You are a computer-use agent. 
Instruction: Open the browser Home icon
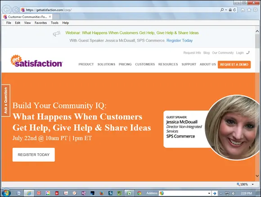pos(243,10)
